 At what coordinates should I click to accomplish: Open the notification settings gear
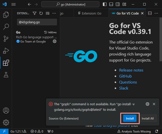(x=147, y=104)
